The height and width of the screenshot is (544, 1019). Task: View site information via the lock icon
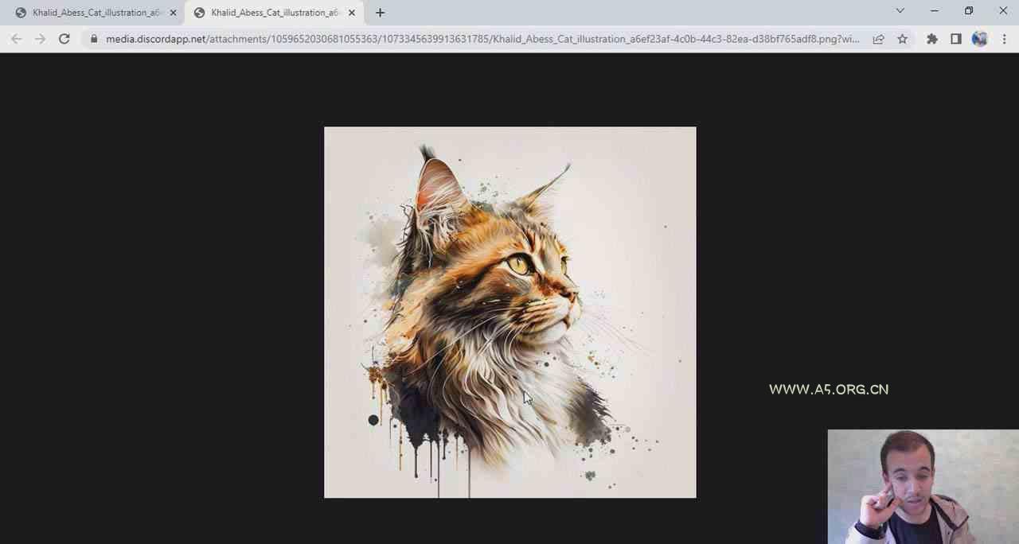point(94,39)
